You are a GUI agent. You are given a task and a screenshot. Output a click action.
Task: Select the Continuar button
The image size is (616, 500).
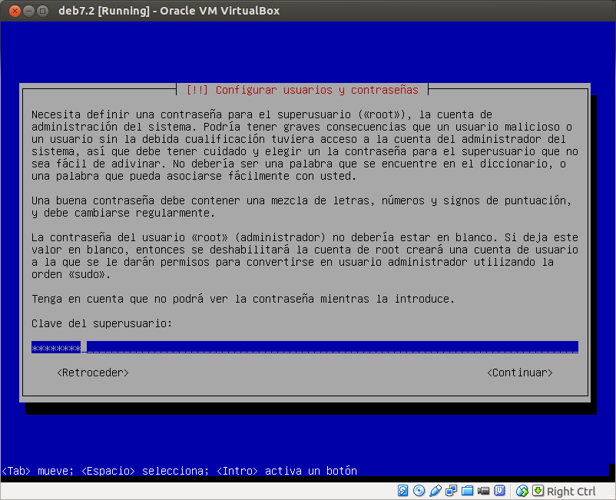[519, 372]
